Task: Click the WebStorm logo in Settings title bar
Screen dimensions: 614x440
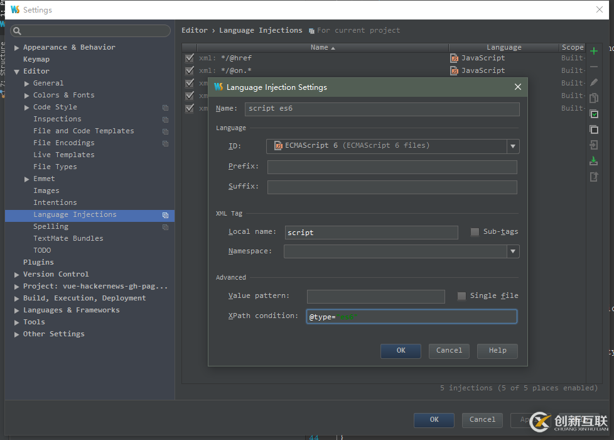Action: click(15, 9)
